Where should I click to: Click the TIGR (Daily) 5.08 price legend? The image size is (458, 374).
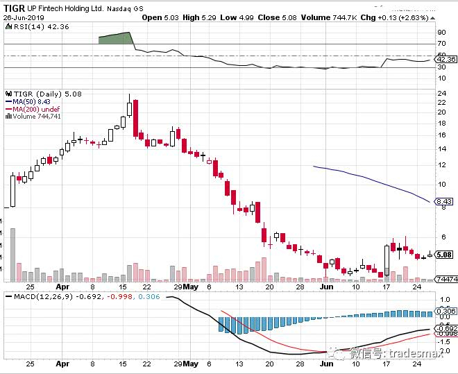(x=48, y=94)
